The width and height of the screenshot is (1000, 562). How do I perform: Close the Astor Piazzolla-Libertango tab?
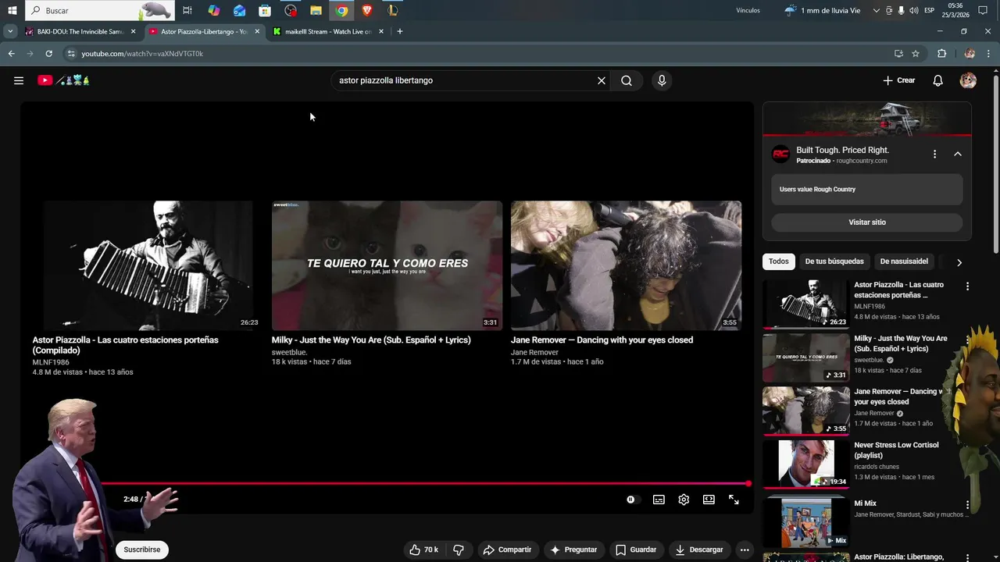pyautogui.click(x=257, y=32)
